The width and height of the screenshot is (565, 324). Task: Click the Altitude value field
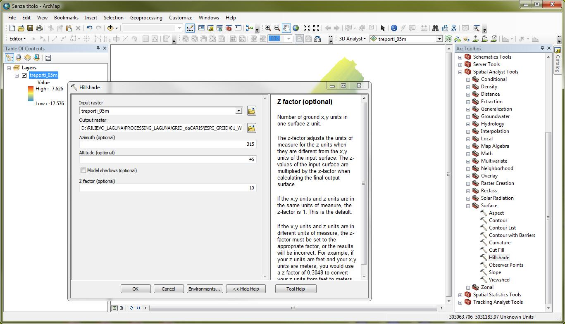pyautogui.click(x=168, y=159)
